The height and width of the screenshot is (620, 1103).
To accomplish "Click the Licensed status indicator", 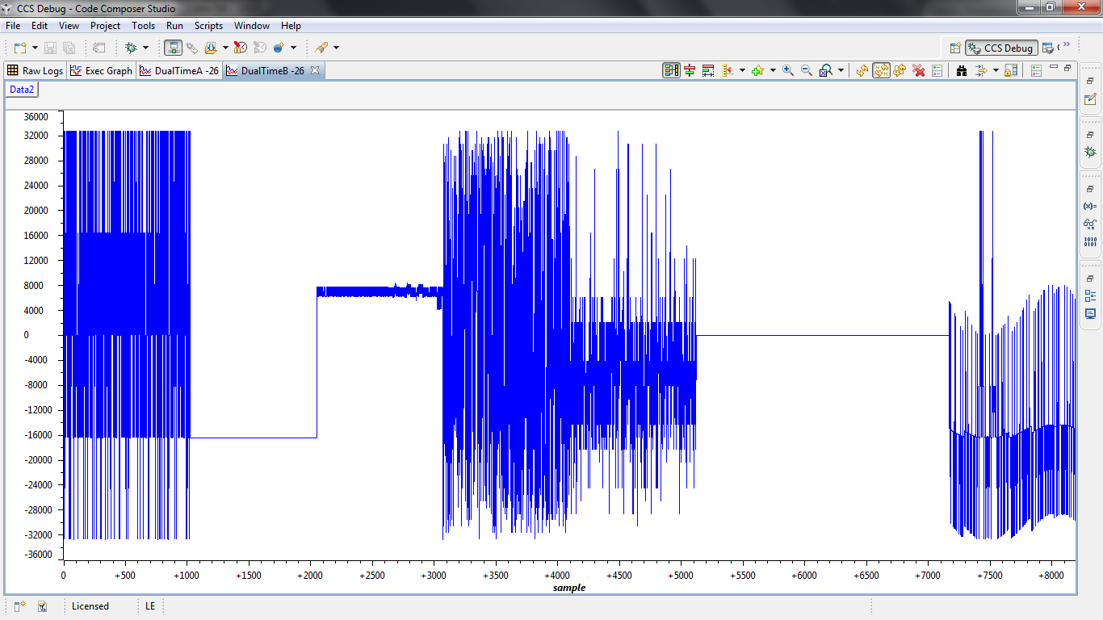I will (89, 606).
